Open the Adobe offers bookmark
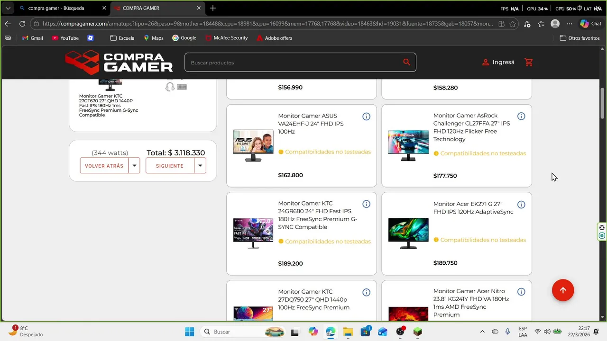Image resolution: width=607 pixels, height=341 pixels. (x=274, y=38)
